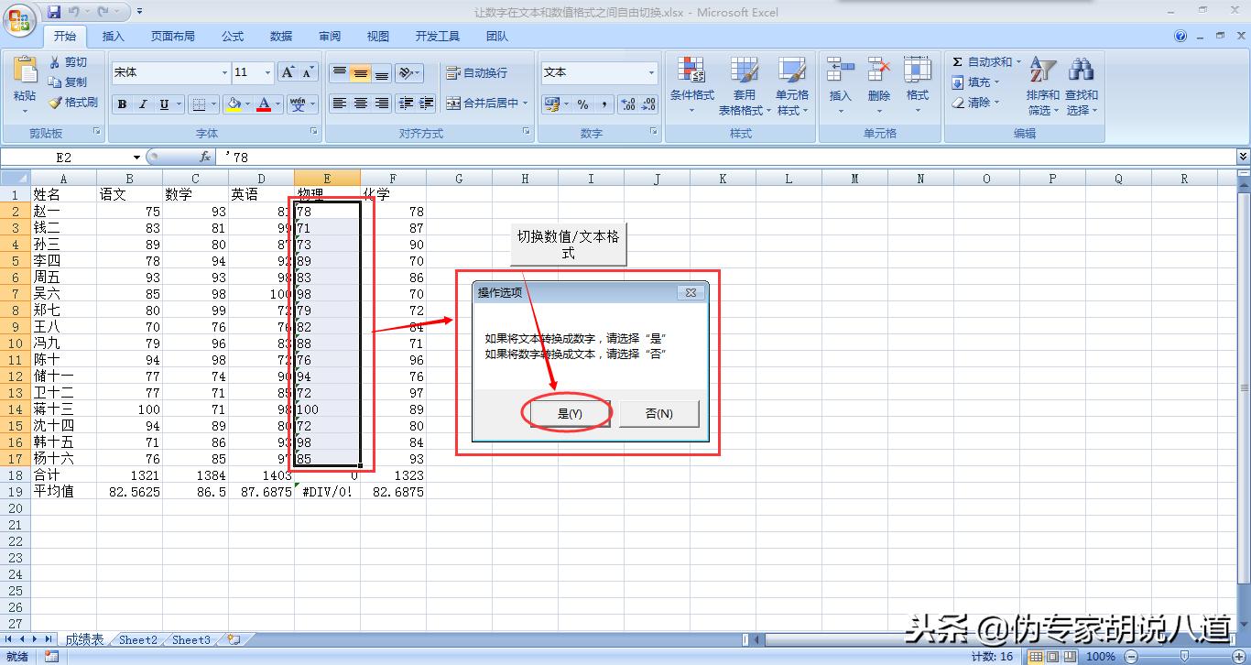Image resolution: width=1251 pixels, height=665 pixels.
Task: Click the text orientation icon
Action: coord(407,73)
